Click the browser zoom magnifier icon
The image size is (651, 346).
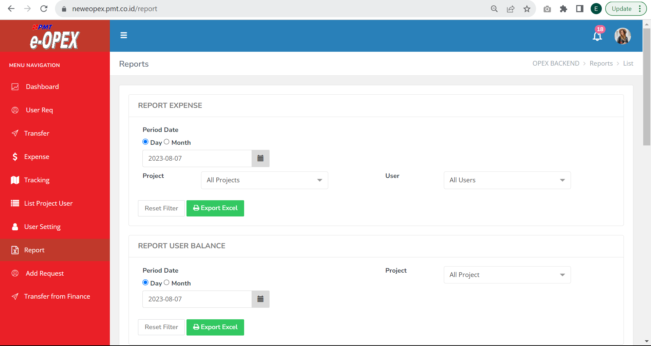494,9
